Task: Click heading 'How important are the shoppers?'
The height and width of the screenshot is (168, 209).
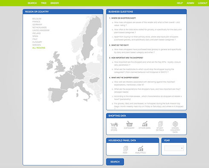Action: pyautogui.click(x=127, y=58)
